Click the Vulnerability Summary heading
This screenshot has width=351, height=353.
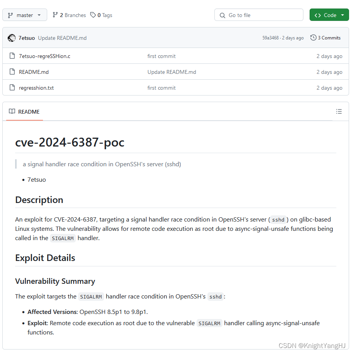(x=55, y=281)
